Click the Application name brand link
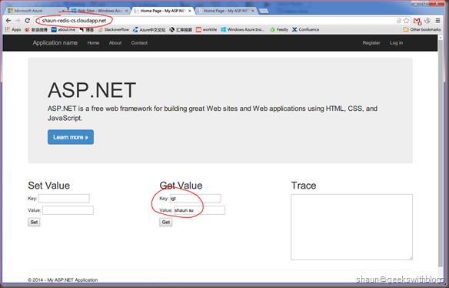The image size is (449, 288). (x=55, y=43)
